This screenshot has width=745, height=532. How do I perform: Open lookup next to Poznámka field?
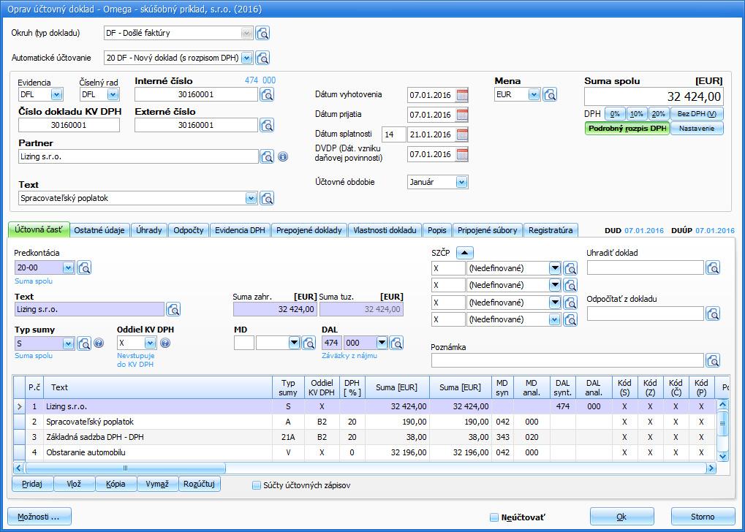pyautogui.click(x=713, y=360)
